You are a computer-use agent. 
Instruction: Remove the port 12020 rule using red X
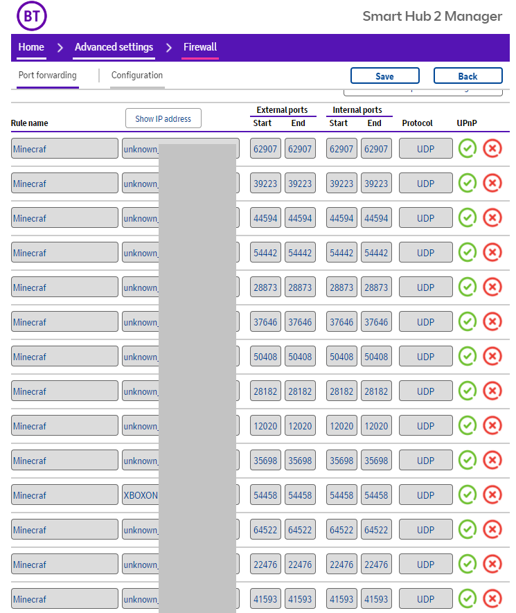[x=492, y=425]
